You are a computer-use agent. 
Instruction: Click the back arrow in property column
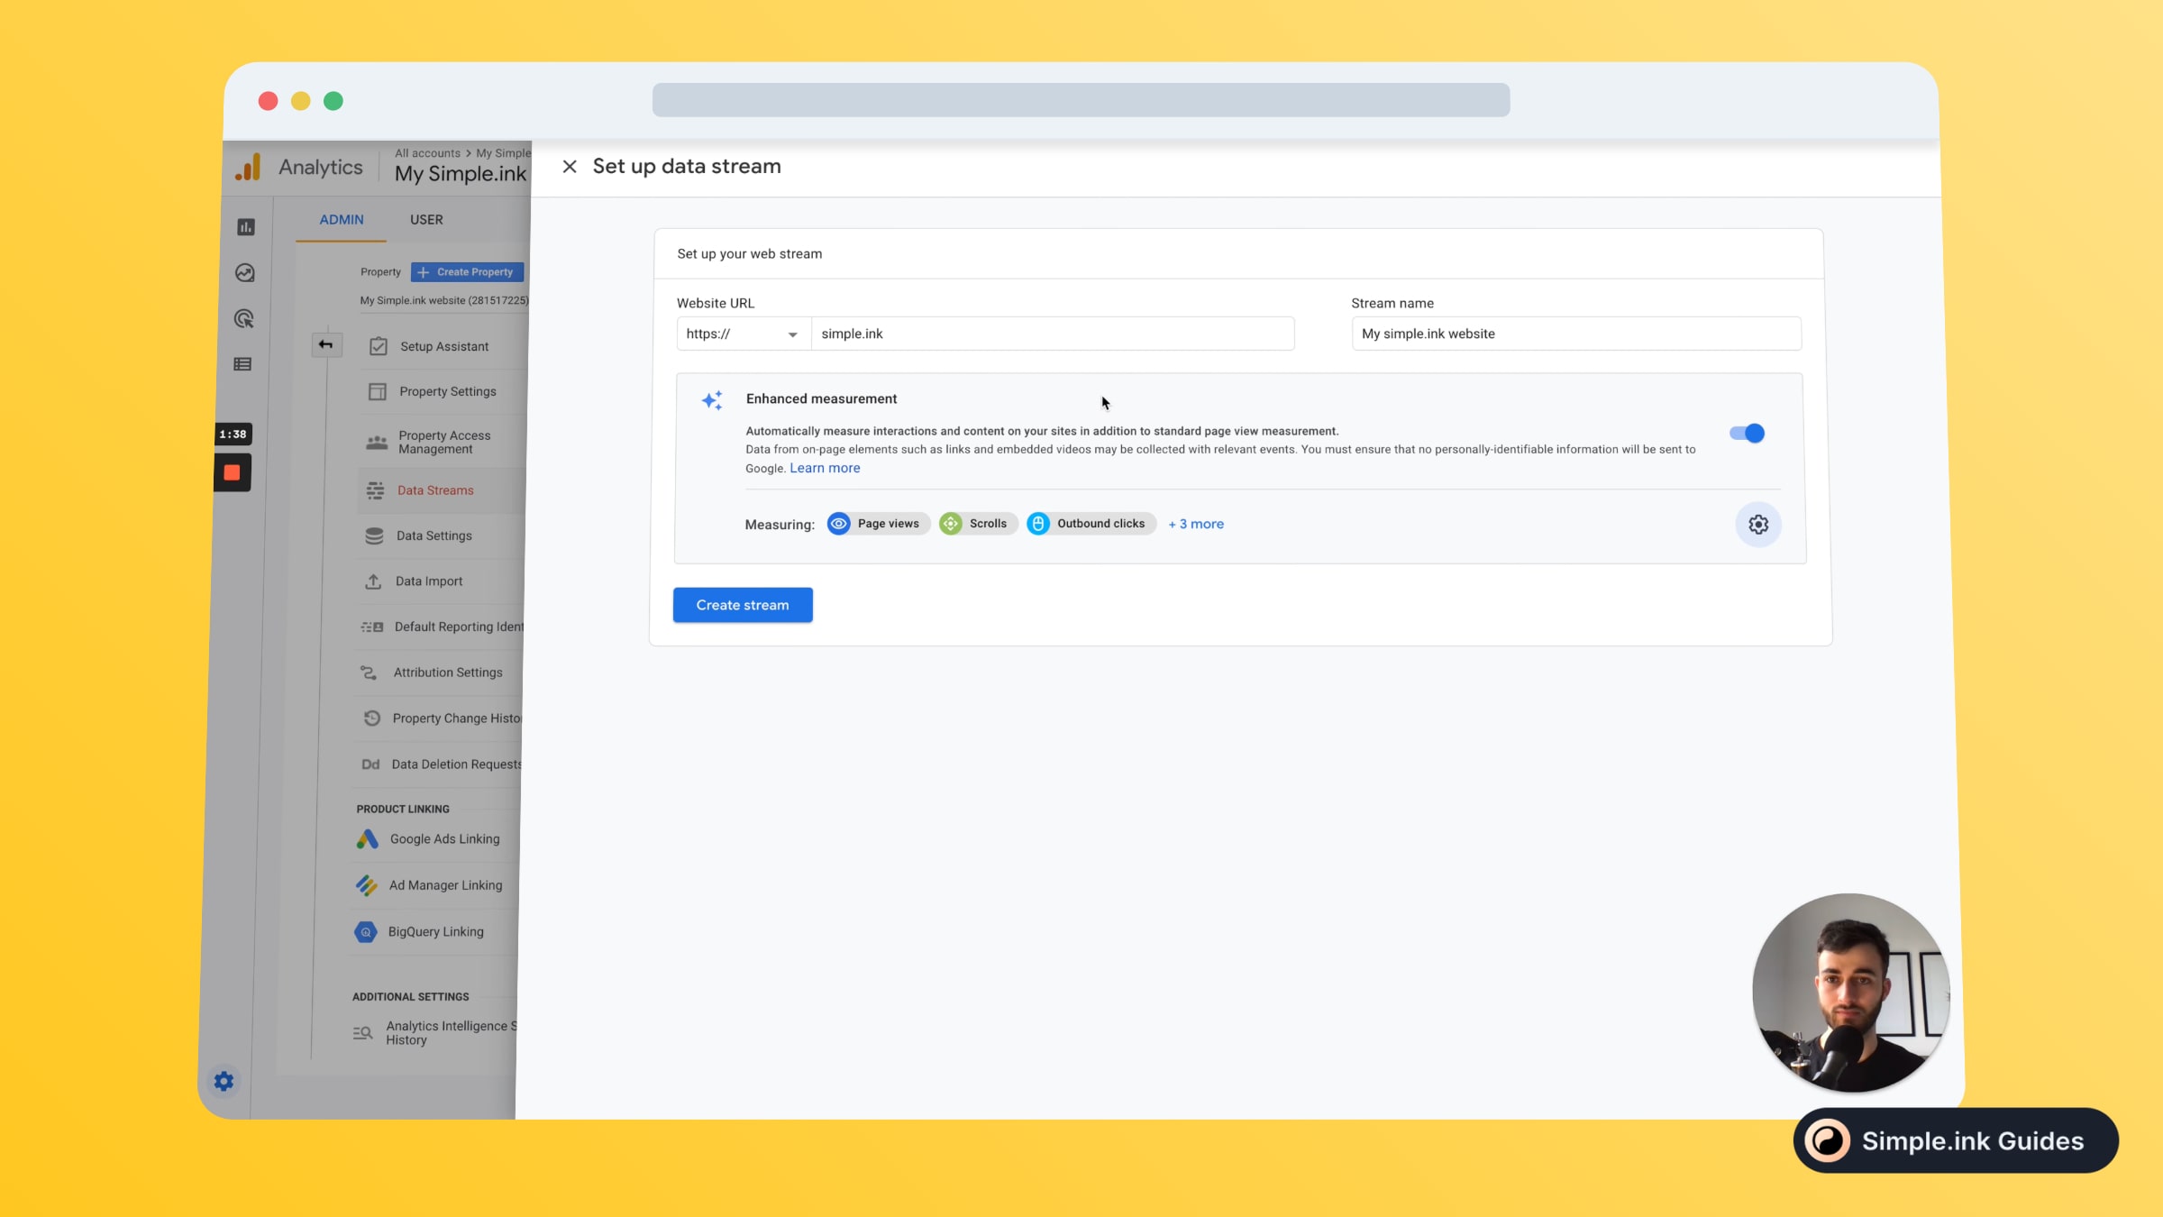[x=326, y=344]
